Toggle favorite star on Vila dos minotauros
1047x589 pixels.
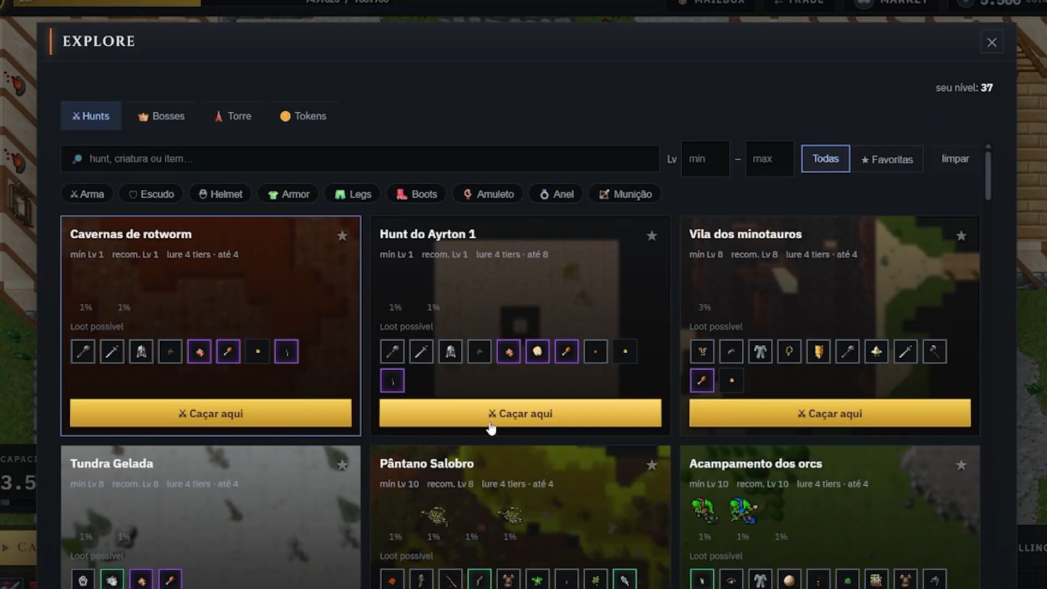pos(961,236)
